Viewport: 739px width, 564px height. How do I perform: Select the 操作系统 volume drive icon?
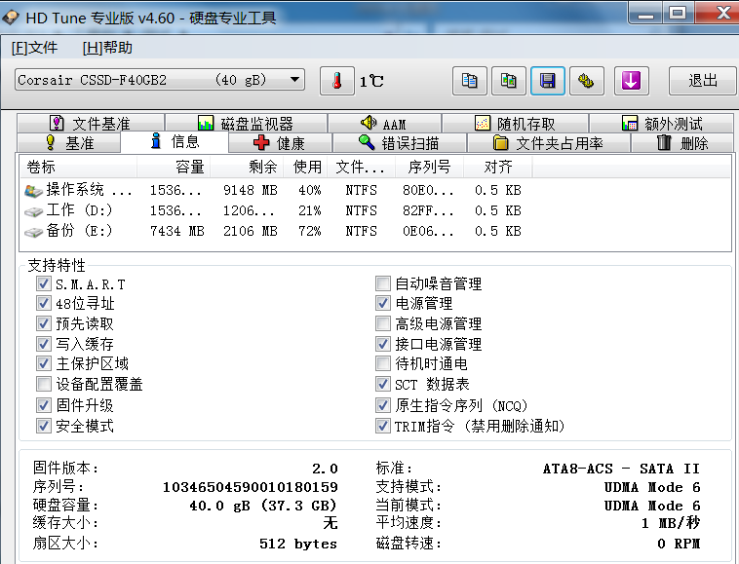[x=34, y=190]
